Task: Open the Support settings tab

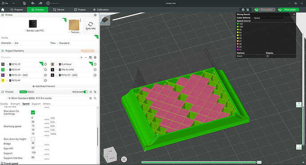Action: pos(36,104)
